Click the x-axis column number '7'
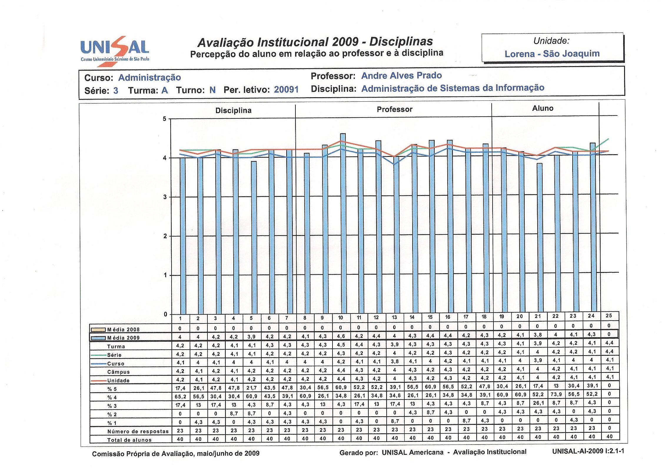This screenshot has height=468, width=665. [x=287, y=318]
